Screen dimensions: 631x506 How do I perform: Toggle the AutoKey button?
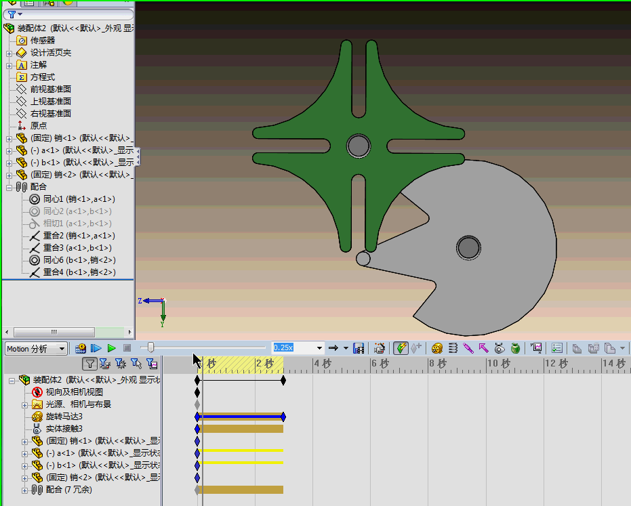click(401, 348)
